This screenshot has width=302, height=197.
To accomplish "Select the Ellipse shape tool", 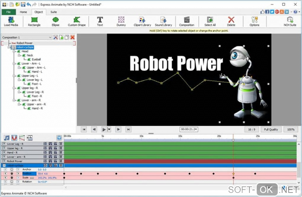I will [55, 21].
